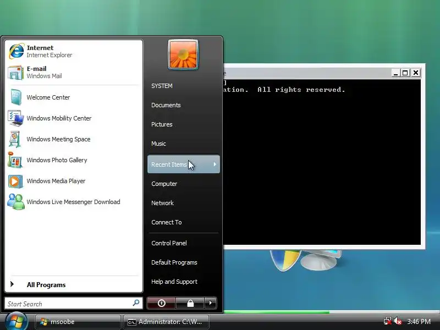
Task: Switch to the msoobe taskbar button
Action: pos(78,322)
